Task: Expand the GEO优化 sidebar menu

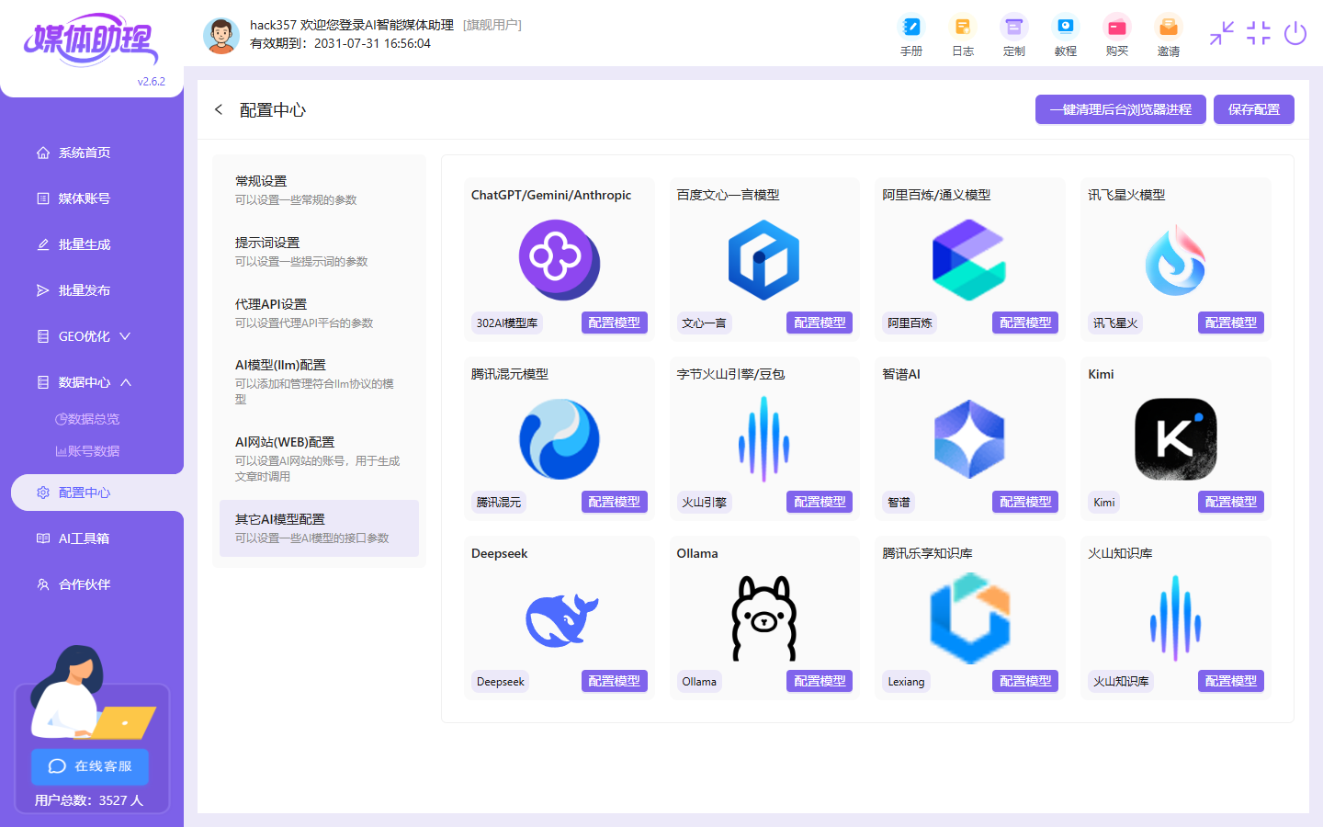Action: tap(84, 336)
